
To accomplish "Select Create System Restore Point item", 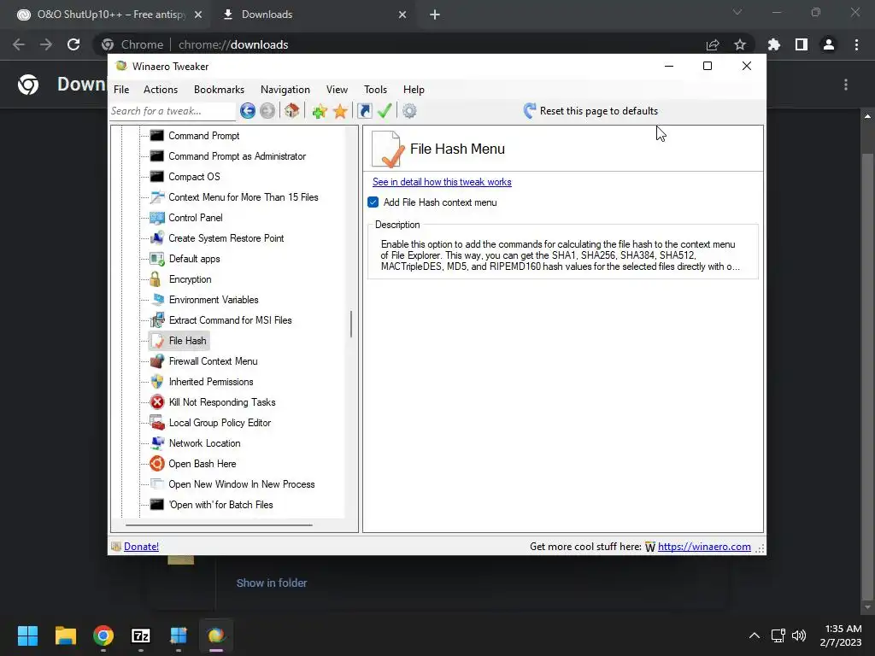I will tap(226, 238).
